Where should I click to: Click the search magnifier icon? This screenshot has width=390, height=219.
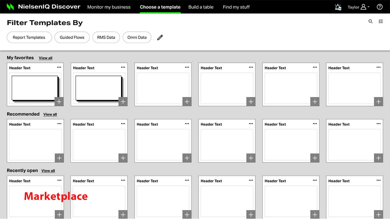click(370, 21)
